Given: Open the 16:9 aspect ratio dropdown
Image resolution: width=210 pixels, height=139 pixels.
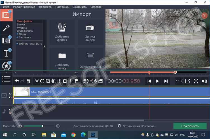Looking at the screenshot, I should coord(179,81).
